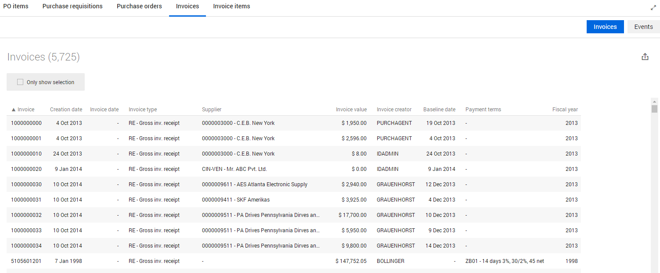The image size is (660, 273).
Task: Sort by Fiscal year column header
Action: 565,110
